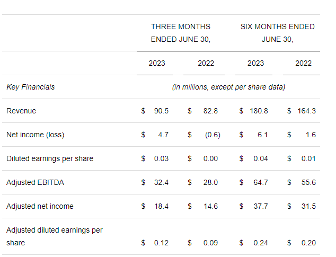Select the Net income (loss) row label
Viewport: 336px width, 257px height.
(35, 135)
